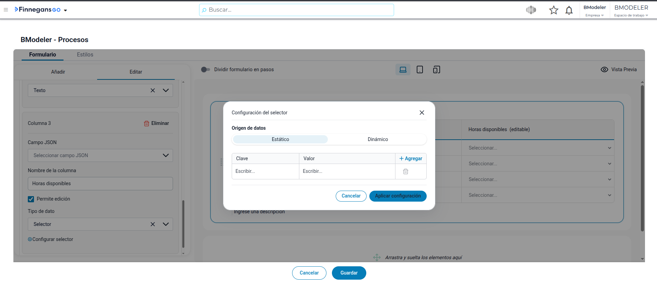Open the BMODELER Espacio de trabajo selector
657x293 pixels.
pyautogui.click(x=631, y=11)
